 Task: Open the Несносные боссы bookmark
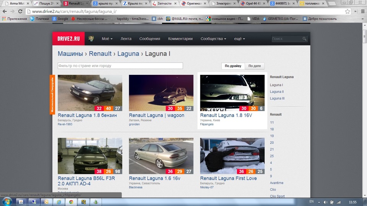pos(89,19)
